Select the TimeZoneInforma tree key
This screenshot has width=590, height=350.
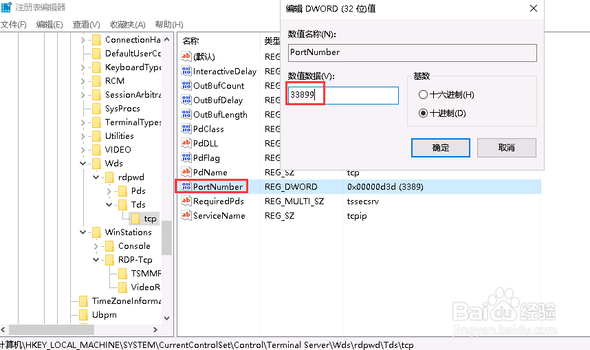pos(127,301)
